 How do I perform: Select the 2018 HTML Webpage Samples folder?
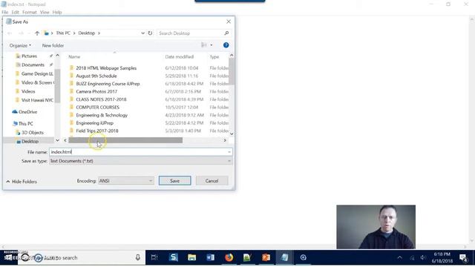(x=106, y=68)
